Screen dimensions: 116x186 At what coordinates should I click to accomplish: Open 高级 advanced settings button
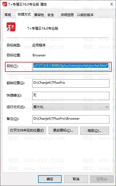tap(95, 131)
